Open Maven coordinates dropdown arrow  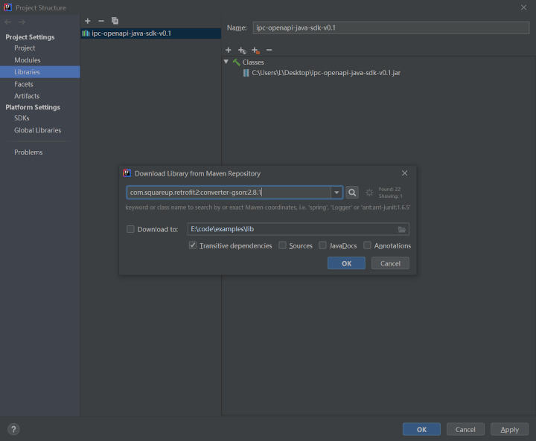click(x=336, y=193)
